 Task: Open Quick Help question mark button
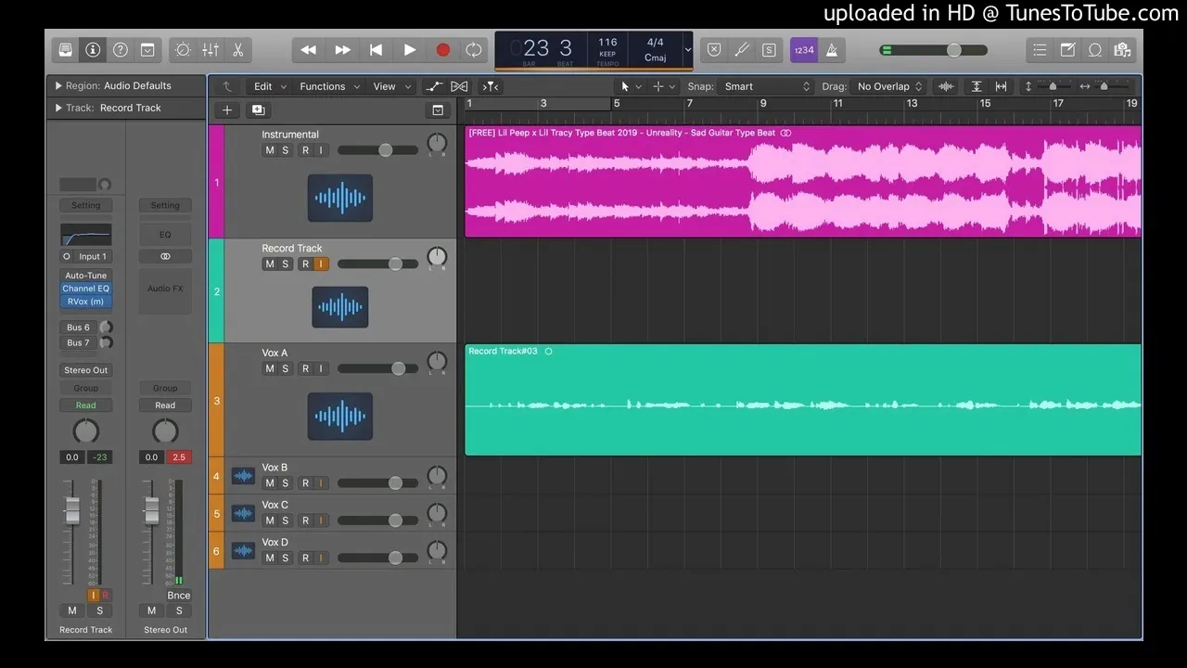click(x=121, y=50)
